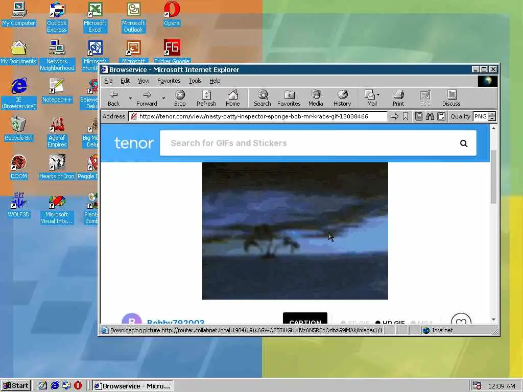Open the File menu
523x392 pixels.
[x=108, y=81]
